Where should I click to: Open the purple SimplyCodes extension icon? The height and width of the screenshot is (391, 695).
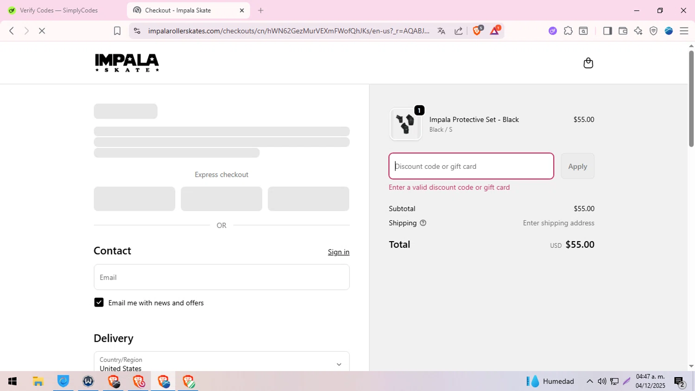[552, 31]
